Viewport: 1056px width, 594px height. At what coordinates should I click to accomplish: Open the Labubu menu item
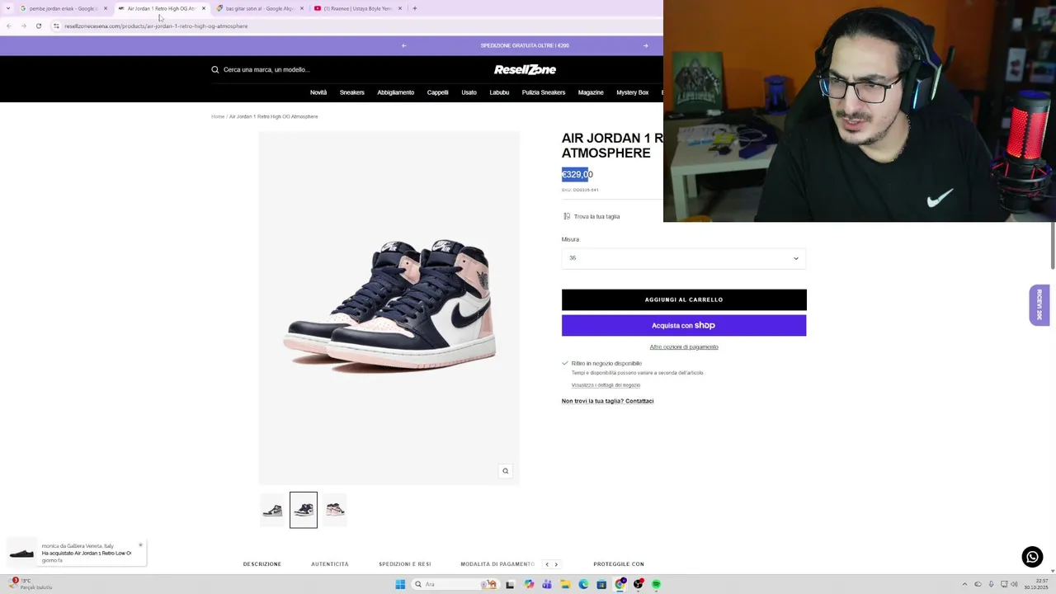point(499,92)
